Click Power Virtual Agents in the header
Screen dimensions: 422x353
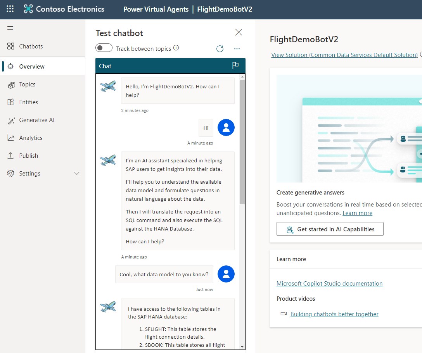156,9
